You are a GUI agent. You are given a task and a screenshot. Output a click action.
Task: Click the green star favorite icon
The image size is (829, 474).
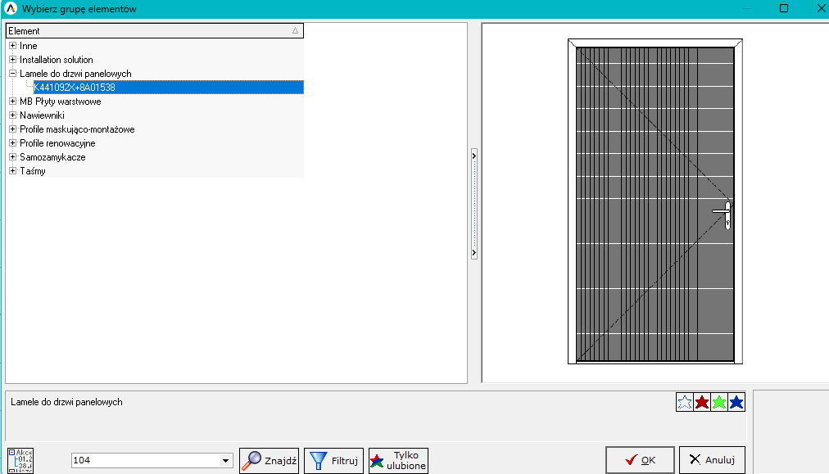coord(719,402)
